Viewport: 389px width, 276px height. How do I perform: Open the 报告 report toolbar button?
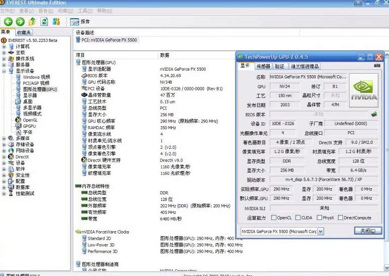pyautogui.click(x=80, y=22)
